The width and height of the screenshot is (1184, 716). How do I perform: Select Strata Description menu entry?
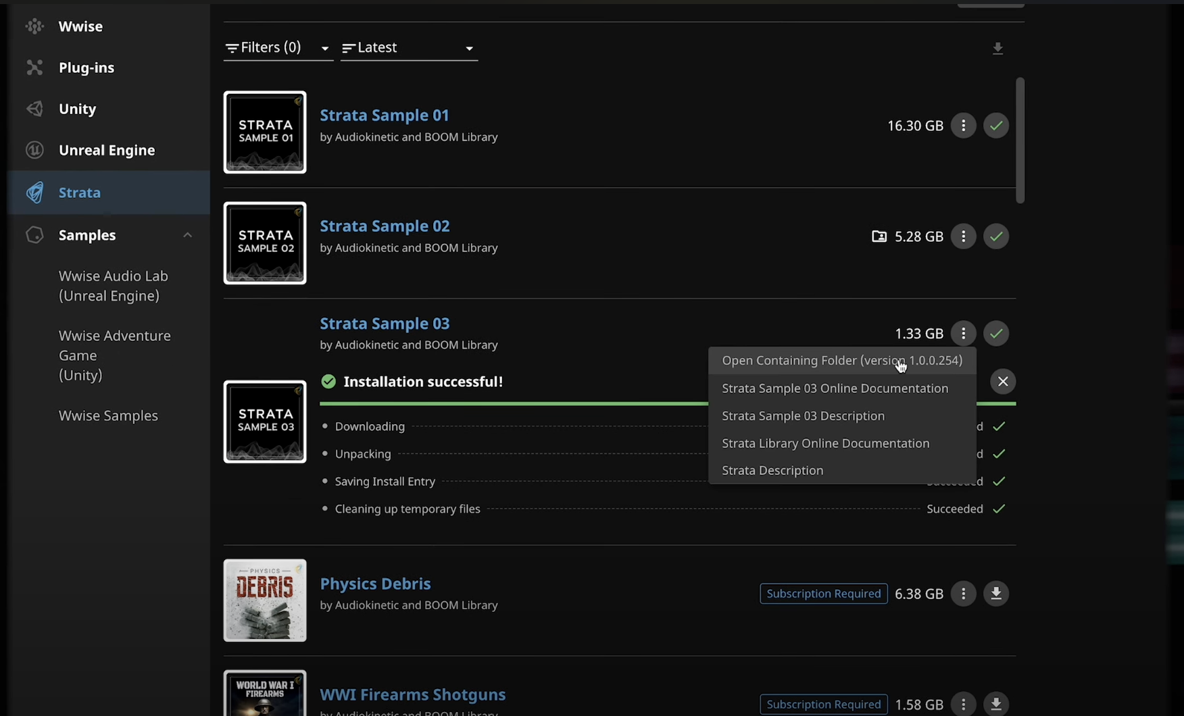point(842,470)
